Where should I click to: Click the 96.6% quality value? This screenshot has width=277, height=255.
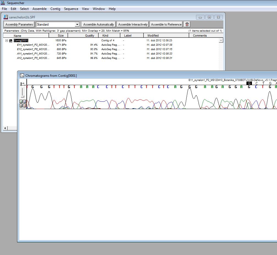point(94,58)
